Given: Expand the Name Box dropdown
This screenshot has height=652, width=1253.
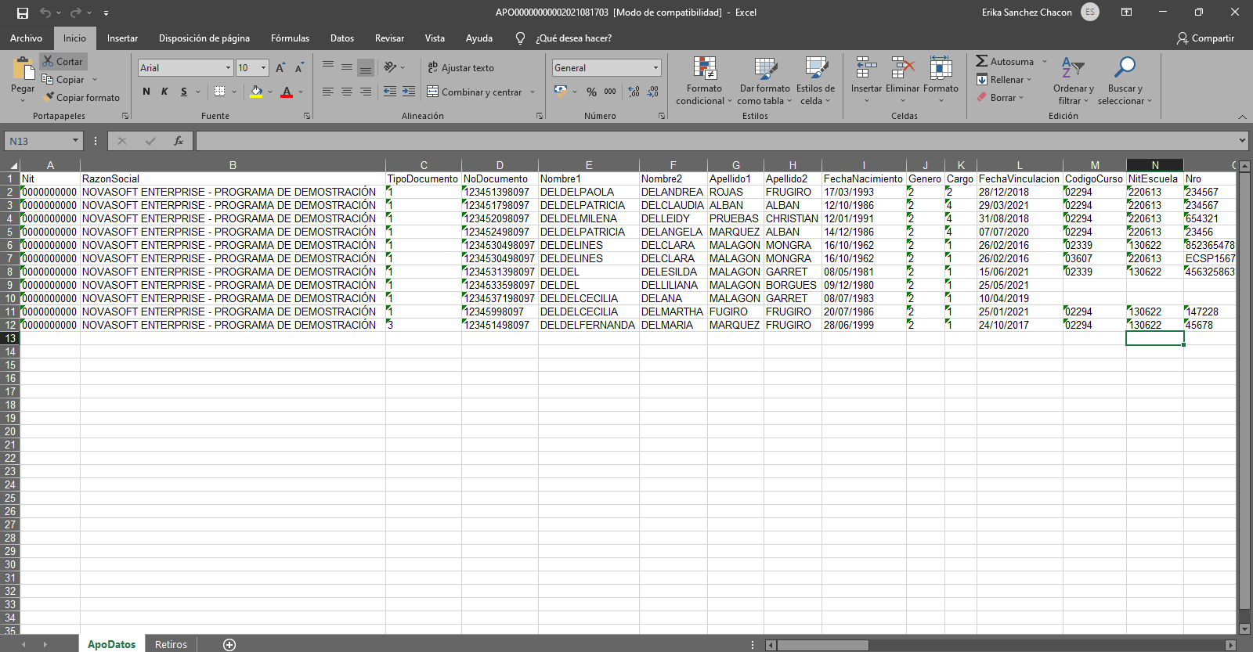Looking at the screenshot, I should point(76,141).
